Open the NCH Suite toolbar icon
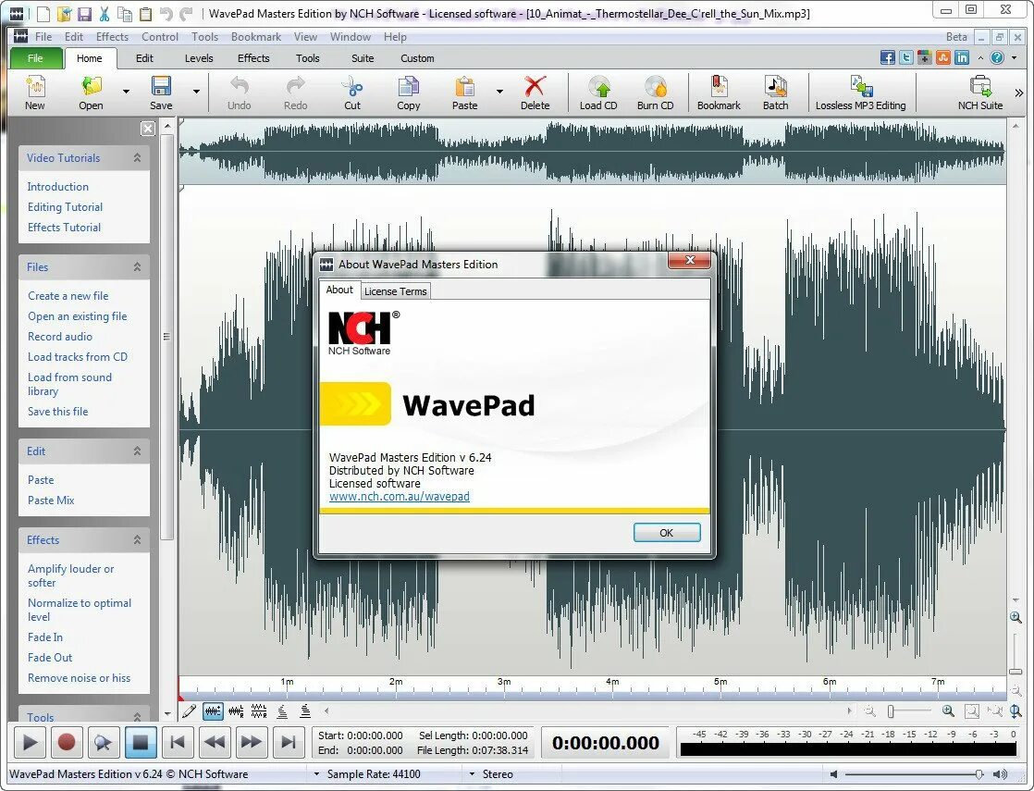The image size is (1034, 791). (980, 93)
